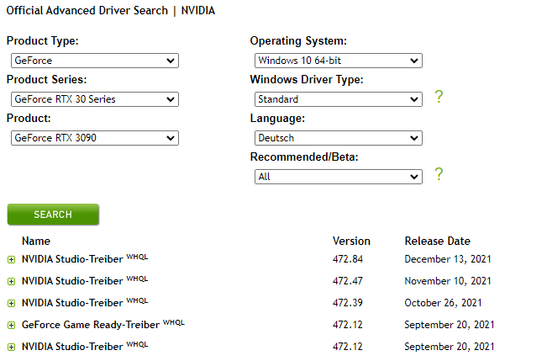Open the Windows Driver Type dropdown
547x361 pixels.
point(339,99)
